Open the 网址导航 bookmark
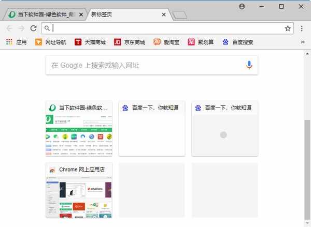The height and width of the screenshot is (227, 311). tap(51, 42)
